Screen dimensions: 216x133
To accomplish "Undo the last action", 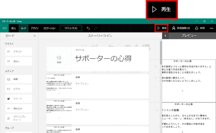I will click(88, 28).
